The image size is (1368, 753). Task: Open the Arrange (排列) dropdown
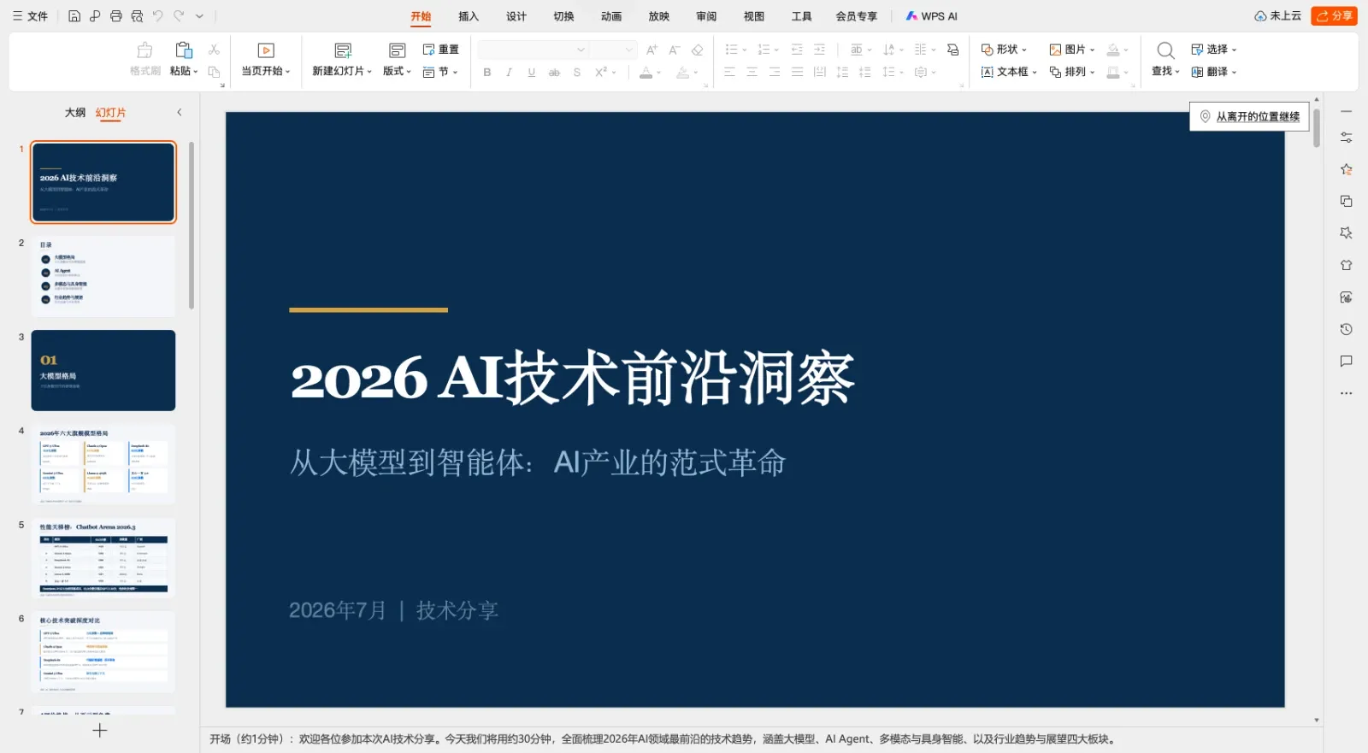1072,72
